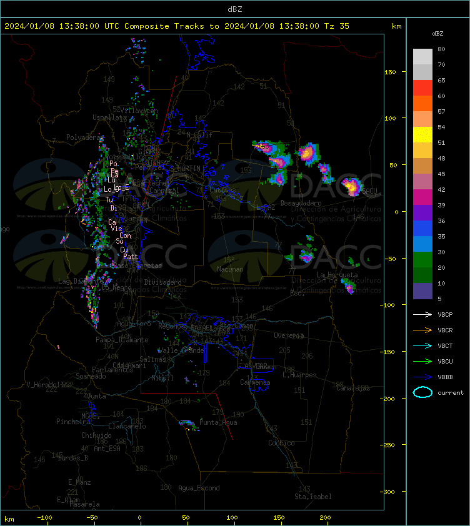Select the 'Cochico' map label
The height and width of the screenshot is (526, 470).
click(x=281, y=443)
